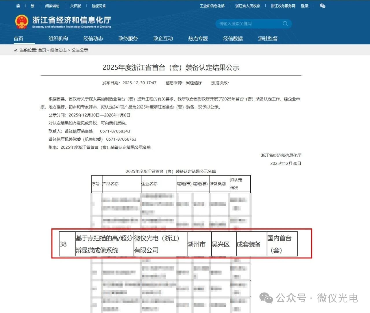
Task: Switch to Simplified Chinese (简)
Action: point(18,6)
